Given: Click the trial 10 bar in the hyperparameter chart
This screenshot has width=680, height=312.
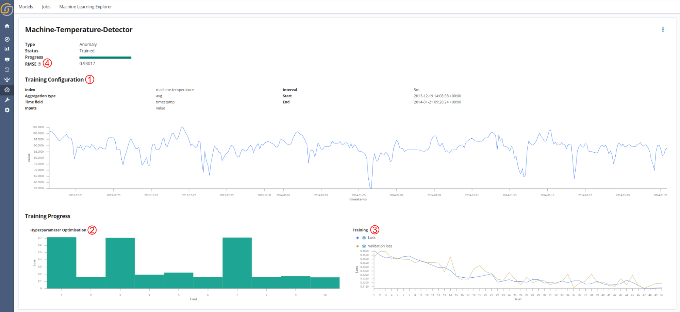Looking at the screenshot, I should 325,283.
